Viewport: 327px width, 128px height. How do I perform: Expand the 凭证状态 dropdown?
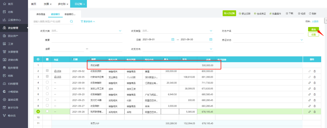(x=302, y=40)
